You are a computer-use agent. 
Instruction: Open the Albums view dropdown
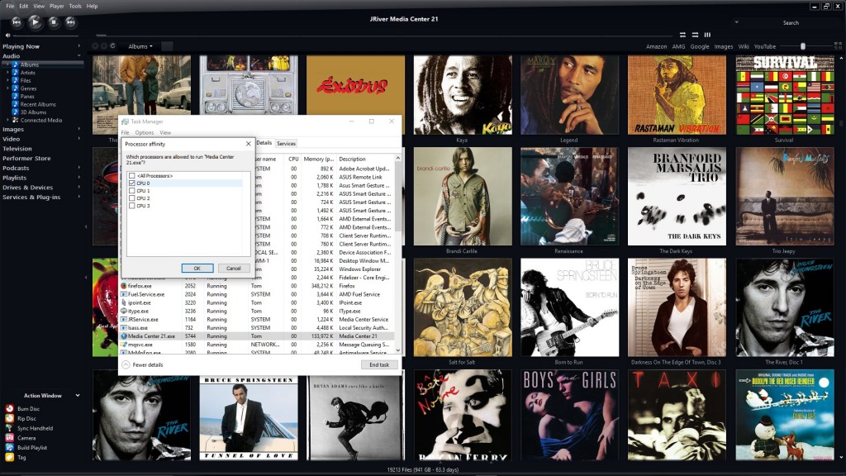pos(140,46)
